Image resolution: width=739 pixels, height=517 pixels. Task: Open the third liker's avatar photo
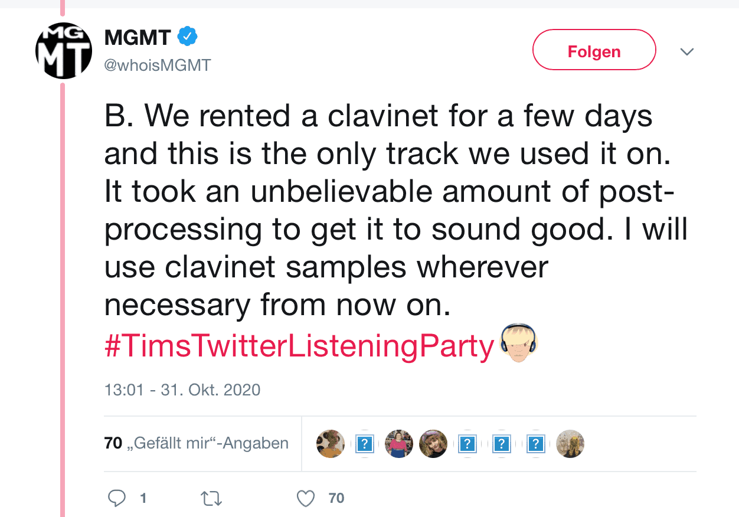[399, 444]
